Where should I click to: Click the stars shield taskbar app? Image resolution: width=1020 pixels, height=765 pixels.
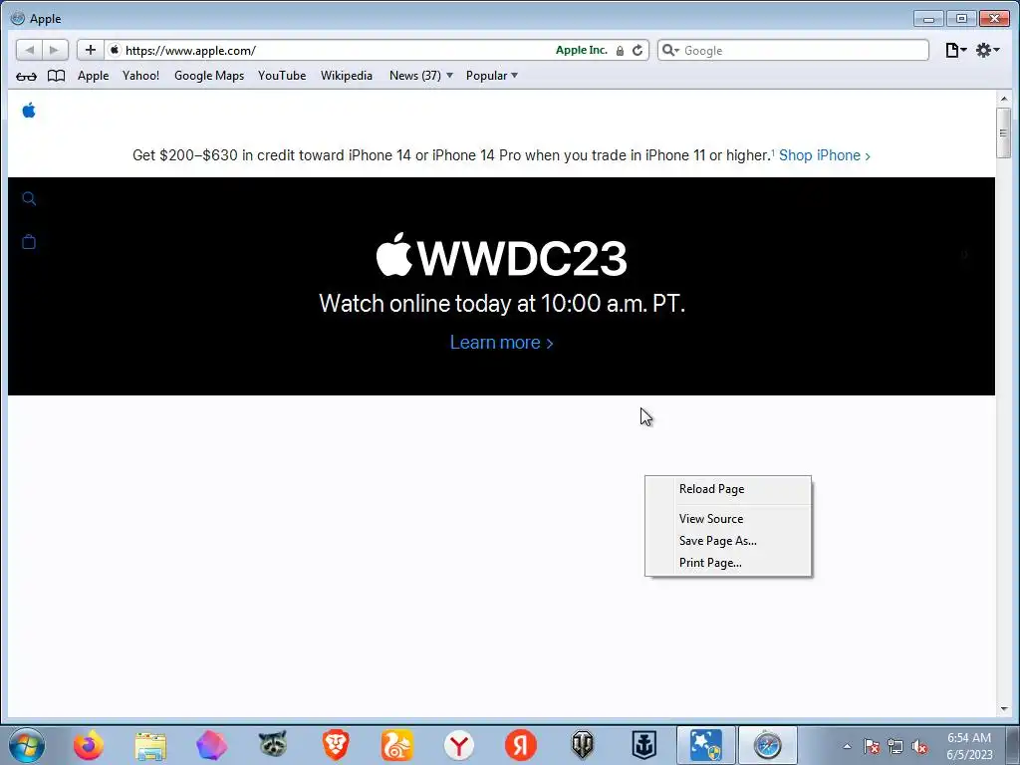(x=706, y=745)
